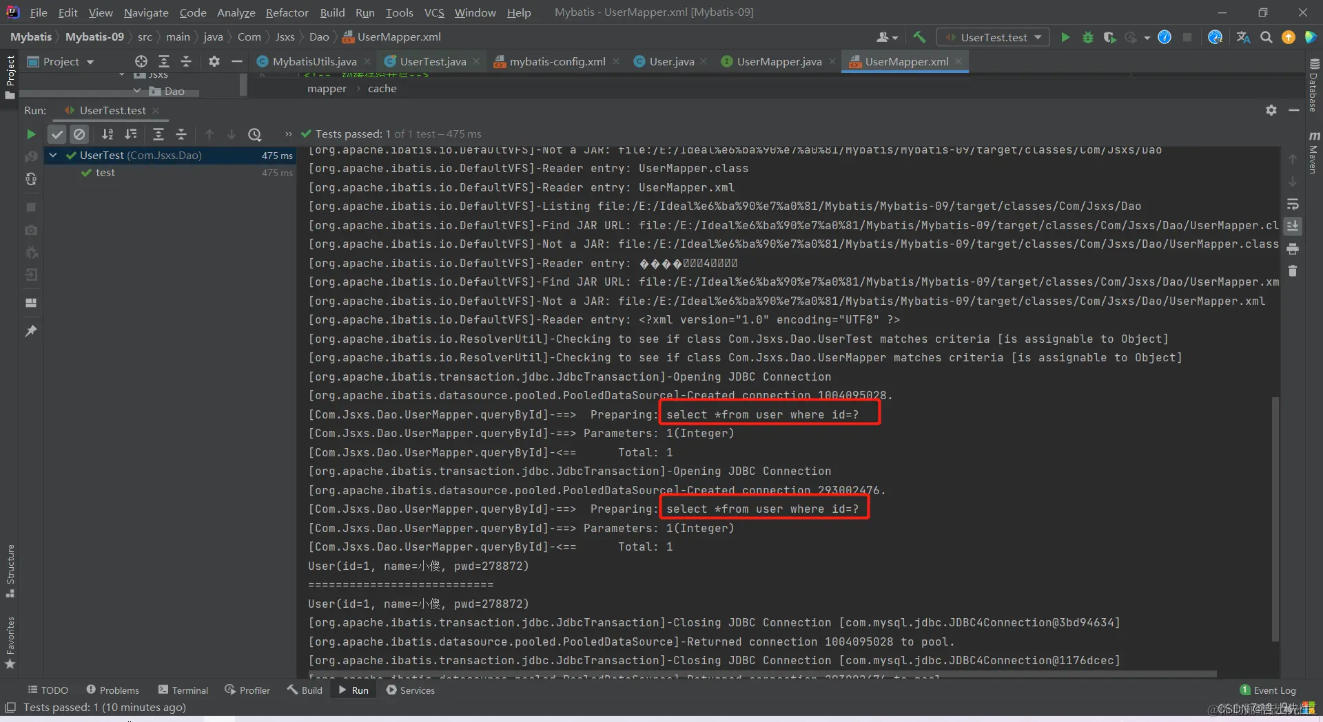Viewport: 1323px width, 722px height.
Task: Minimize the Run tool window
Action: [x=1294, y=110]
